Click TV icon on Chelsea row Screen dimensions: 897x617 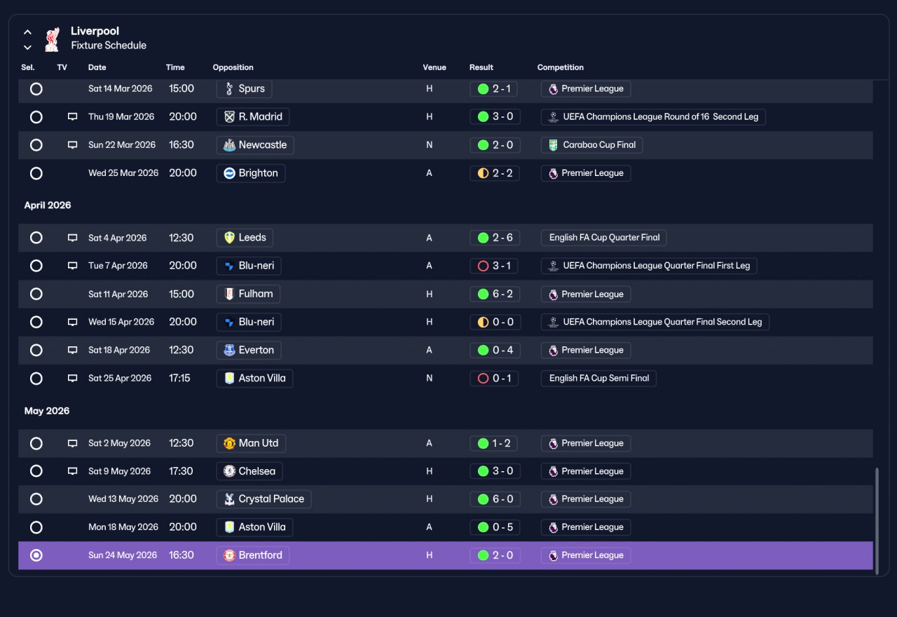click(x=72, y=471)
